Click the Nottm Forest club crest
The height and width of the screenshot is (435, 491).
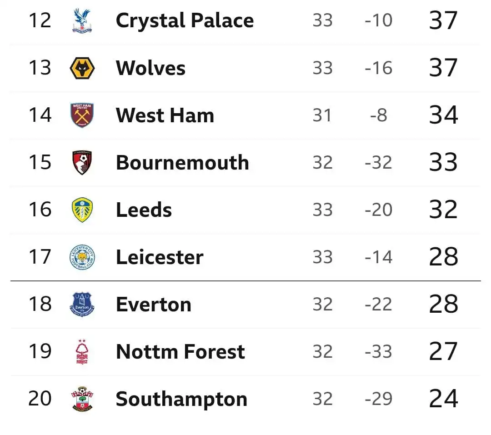(x=82, y=352)
